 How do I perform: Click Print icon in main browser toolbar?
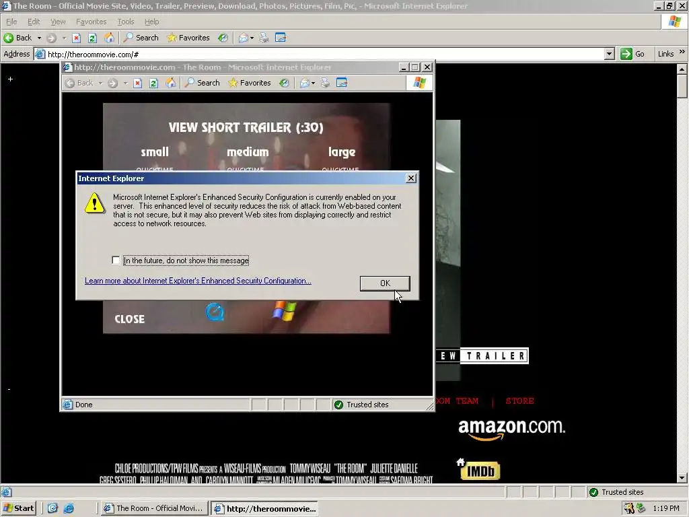coord(264,38)
